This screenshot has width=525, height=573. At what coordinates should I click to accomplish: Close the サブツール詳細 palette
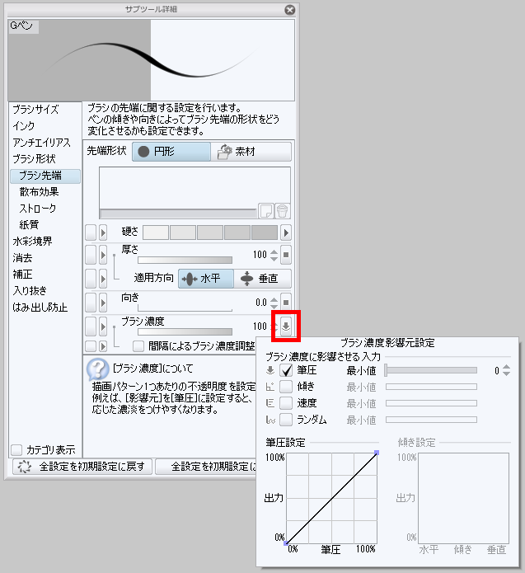click(290, 10)
